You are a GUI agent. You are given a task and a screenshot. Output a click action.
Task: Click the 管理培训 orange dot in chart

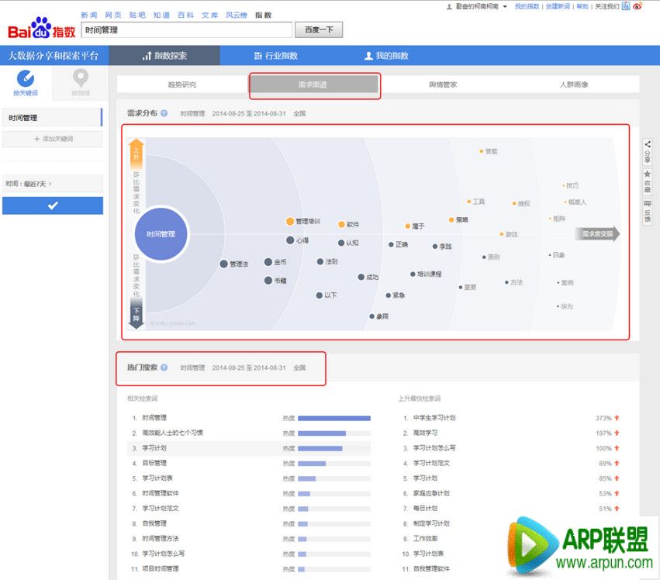coord(290,222)
